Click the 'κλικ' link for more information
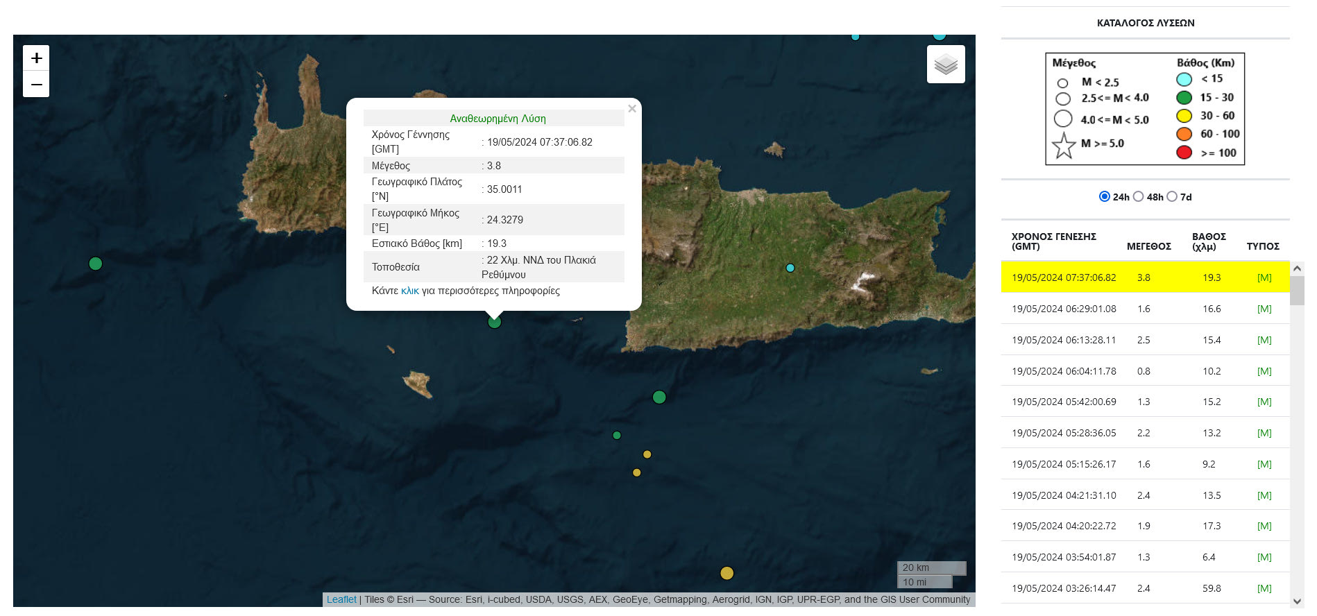 tap(409, 291)
